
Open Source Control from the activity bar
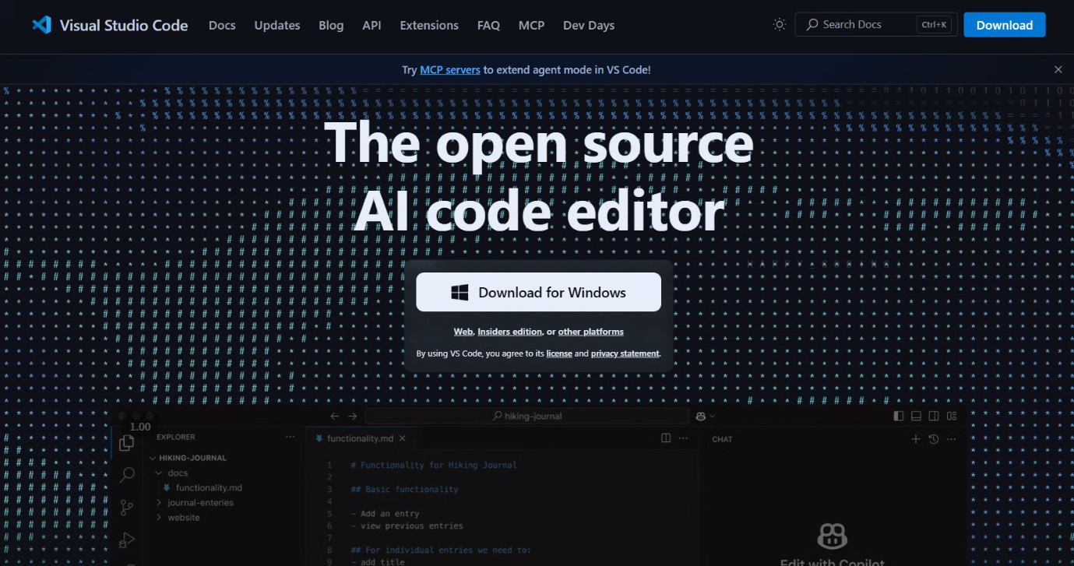tap(126, 508)
